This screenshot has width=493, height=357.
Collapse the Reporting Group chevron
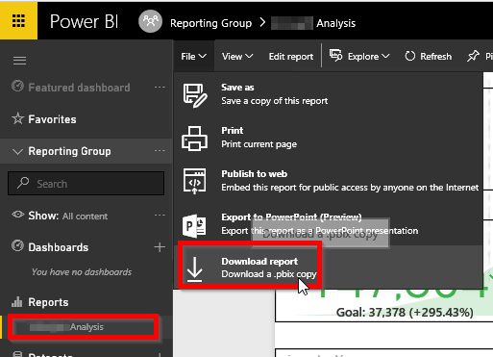(x=17, y=151)
